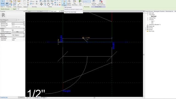Click the Apply button in Properties
This screenshot has width=176, height=99.
(x=21, y=97)
